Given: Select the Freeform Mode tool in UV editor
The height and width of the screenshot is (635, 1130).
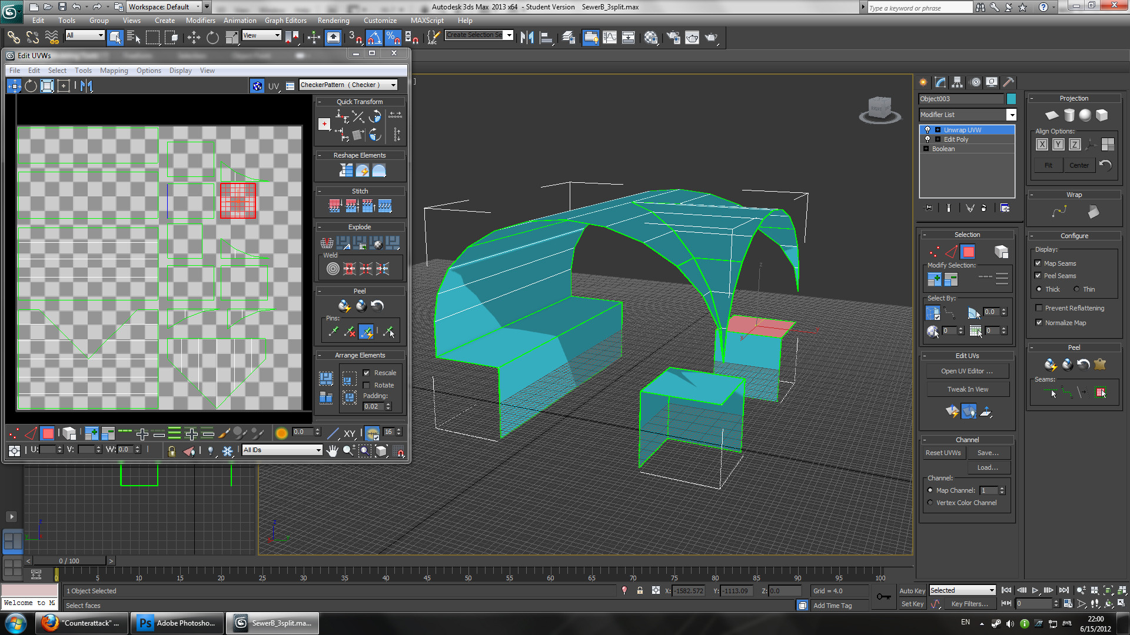Looking at the screenshot, I should point(63,86).
